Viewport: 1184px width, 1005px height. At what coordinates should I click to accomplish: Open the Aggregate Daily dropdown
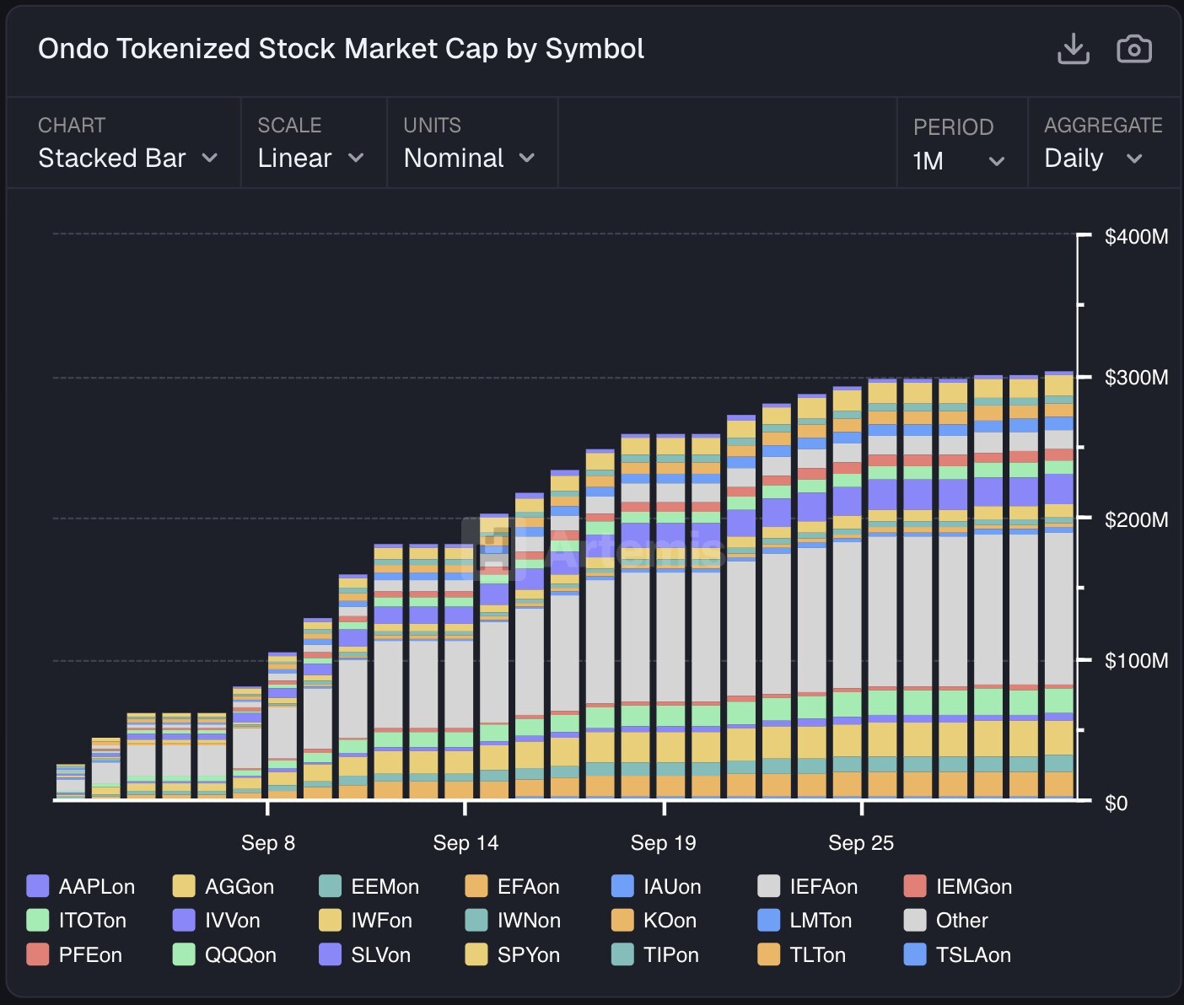point(1093,159)
